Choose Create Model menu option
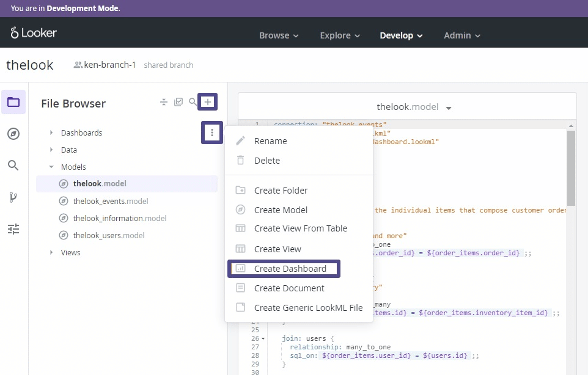Screen dimensions: 588x375 299,209
